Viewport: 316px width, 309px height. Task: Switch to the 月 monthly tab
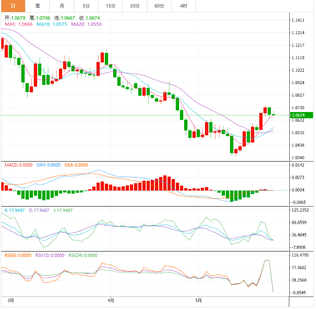tap(62, 6)
